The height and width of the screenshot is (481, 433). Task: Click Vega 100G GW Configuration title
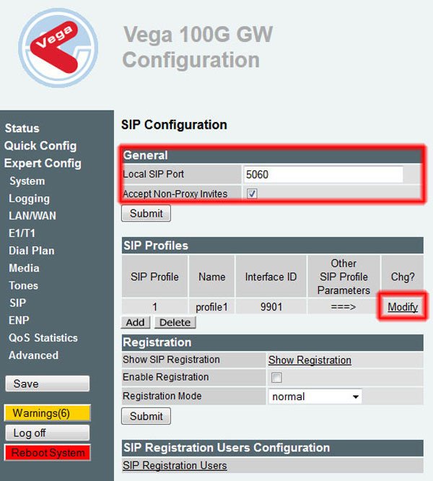coord(198,47)
